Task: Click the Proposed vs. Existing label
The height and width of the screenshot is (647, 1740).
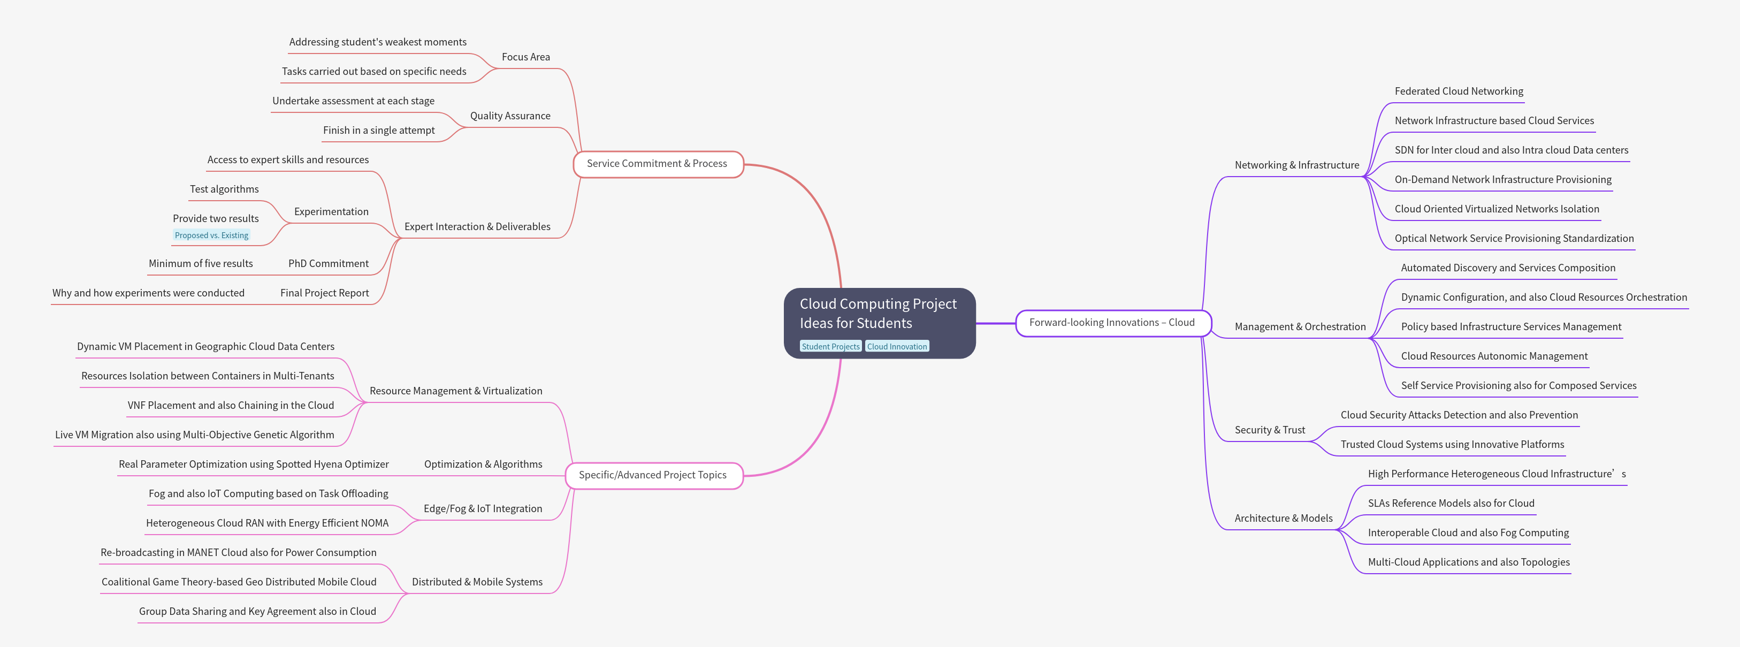Action: tap(211, 235)
